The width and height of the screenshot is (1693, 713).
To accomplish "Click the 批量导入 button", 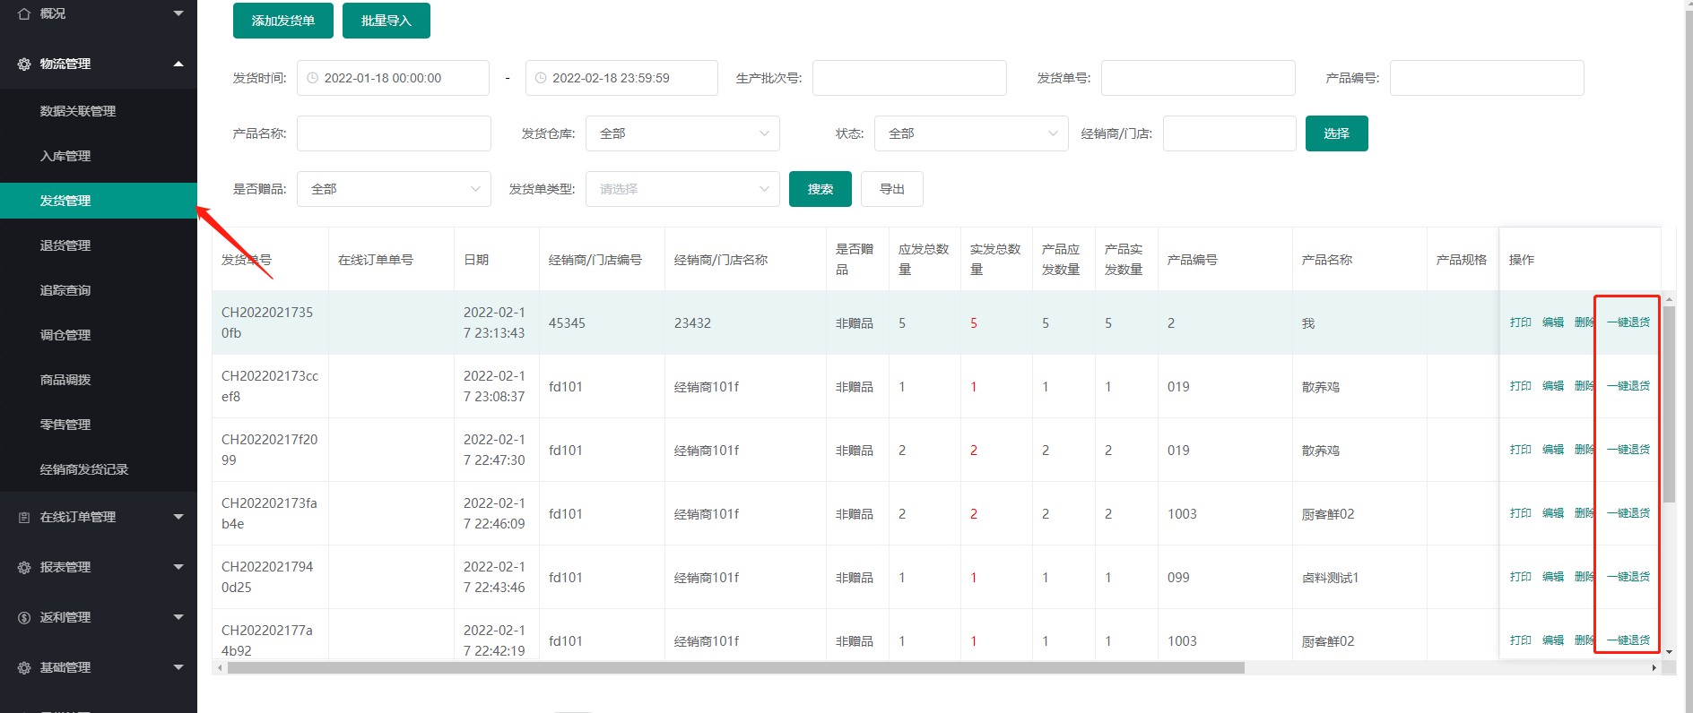I will [x=386, y=21].
